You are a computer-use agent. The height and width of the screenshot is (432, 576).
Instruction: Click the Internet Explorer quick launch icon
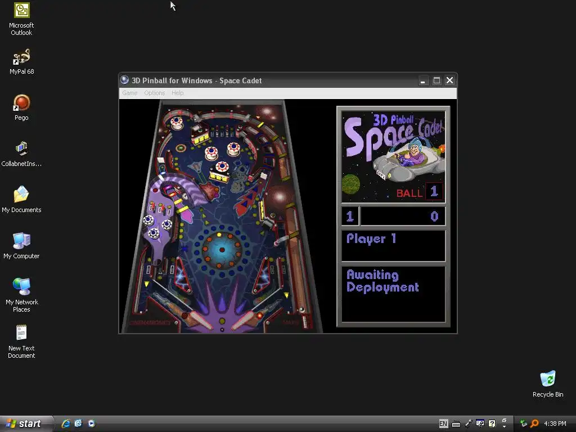pos(66,424)
